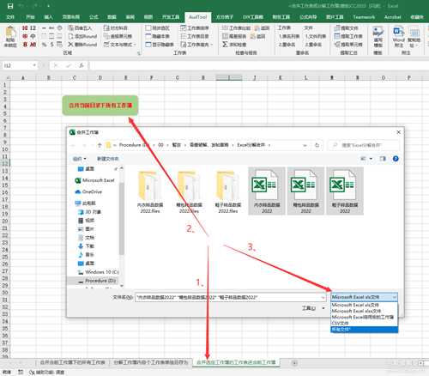
Task: Click the insert function fx icon
Action: click(x=82, y=65)
